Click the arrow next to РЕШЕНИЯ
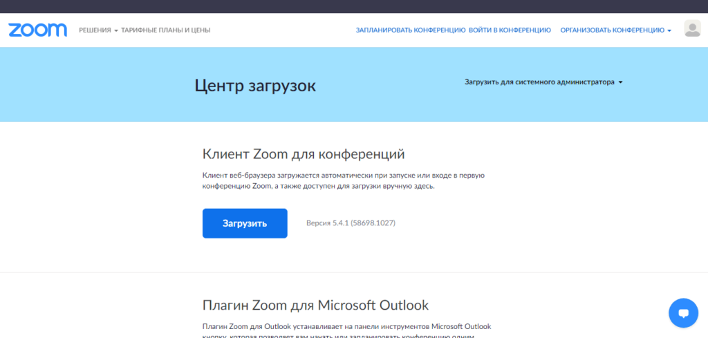This screenshot has height=338, width=708. 115,30
